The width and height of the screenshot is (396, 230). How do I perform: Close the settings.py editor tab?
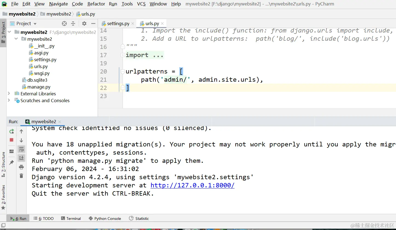click(x=133, y=23)
